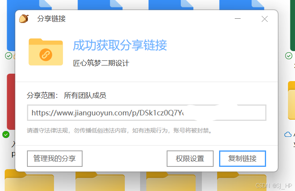Close the 分享链接 dialog

tap(264, 19)
